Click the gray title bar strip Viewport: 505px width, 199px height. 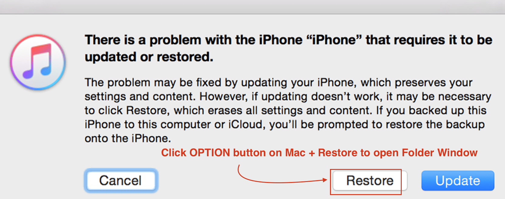point(253,7)
